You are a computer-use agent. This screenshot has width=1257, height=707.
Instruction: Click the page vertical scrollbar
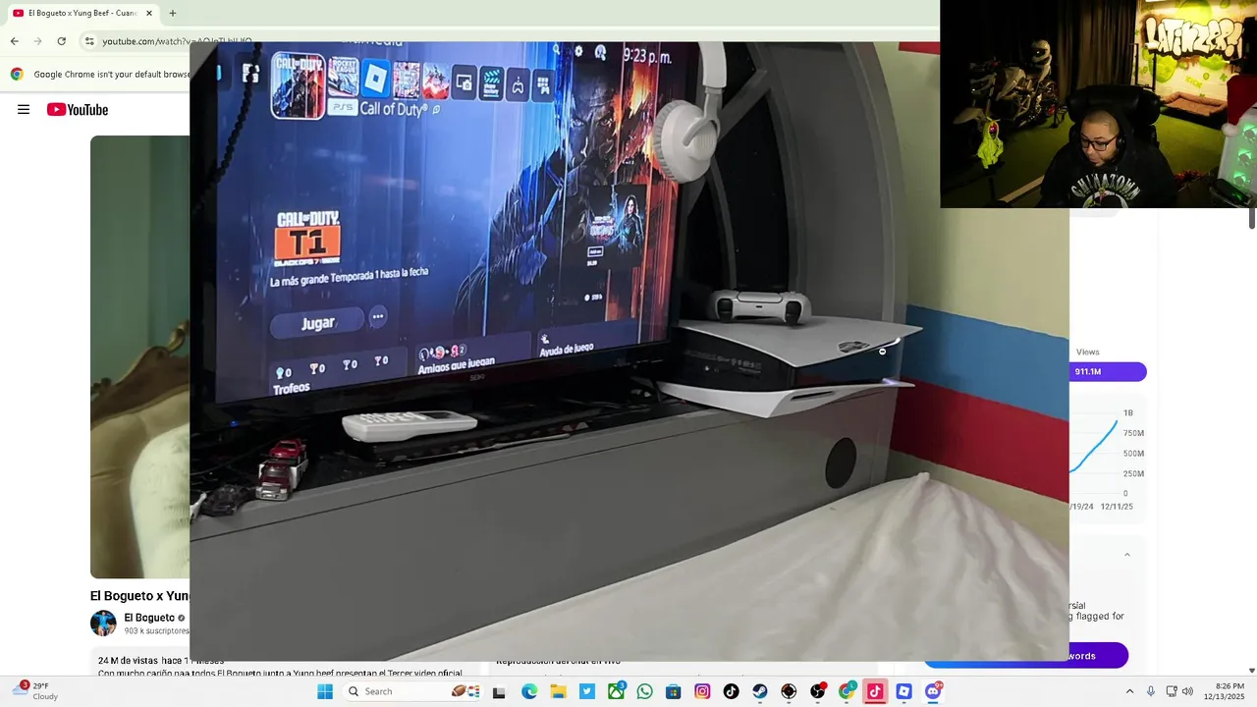[x=1251, y=216]
